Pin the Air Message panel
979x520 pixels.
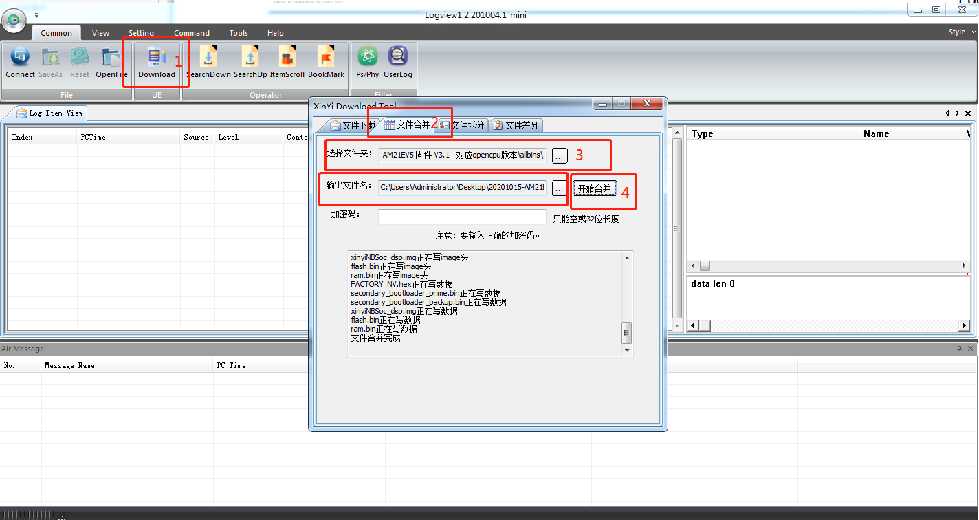pos(960,349)
